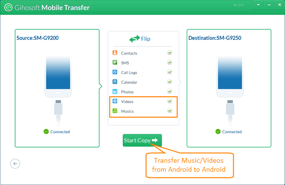
Task: Click the destination phone image
Action: coord(230,77)
